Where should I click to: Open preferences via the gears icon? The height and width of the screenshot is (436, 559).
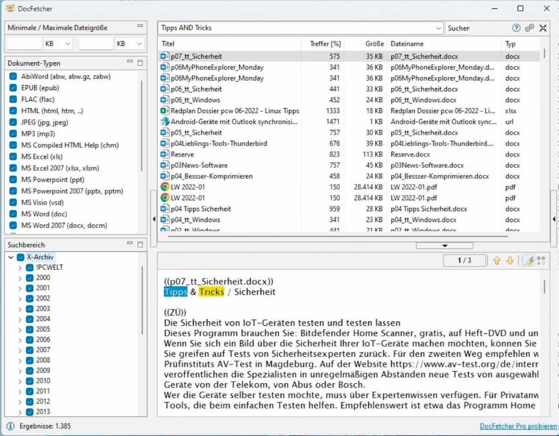pos(530,28)
